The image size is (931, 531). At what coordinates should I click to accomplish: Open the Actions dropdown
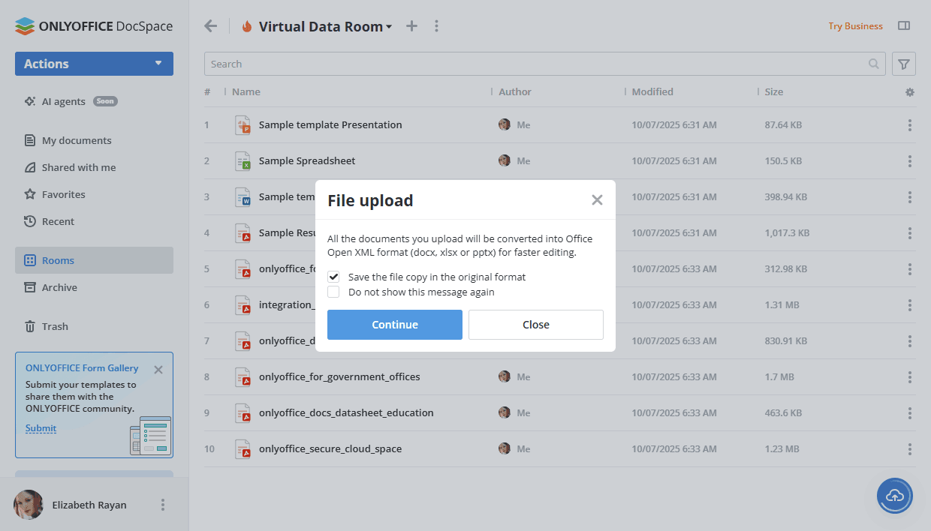click(x=93, y=64)
